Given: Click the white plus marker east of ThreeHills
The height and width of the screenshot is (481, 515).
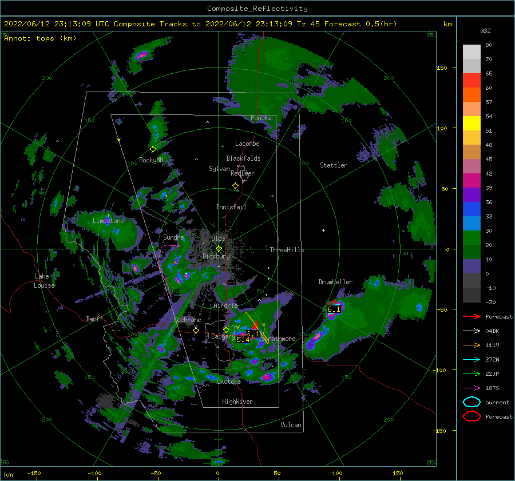Looking at the screenshot, I should coord(323,230).
